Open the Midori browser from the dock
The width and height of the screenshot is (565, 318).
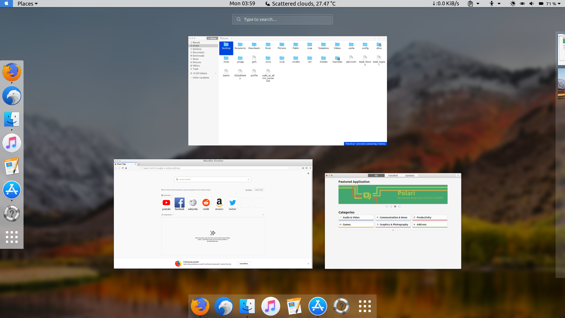(223, 306)
